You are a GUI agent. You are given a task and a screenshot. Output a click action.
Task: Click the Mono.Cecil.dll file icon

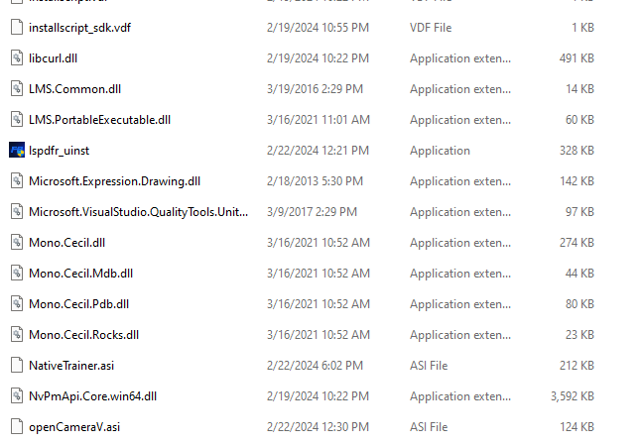click(17, 242)
